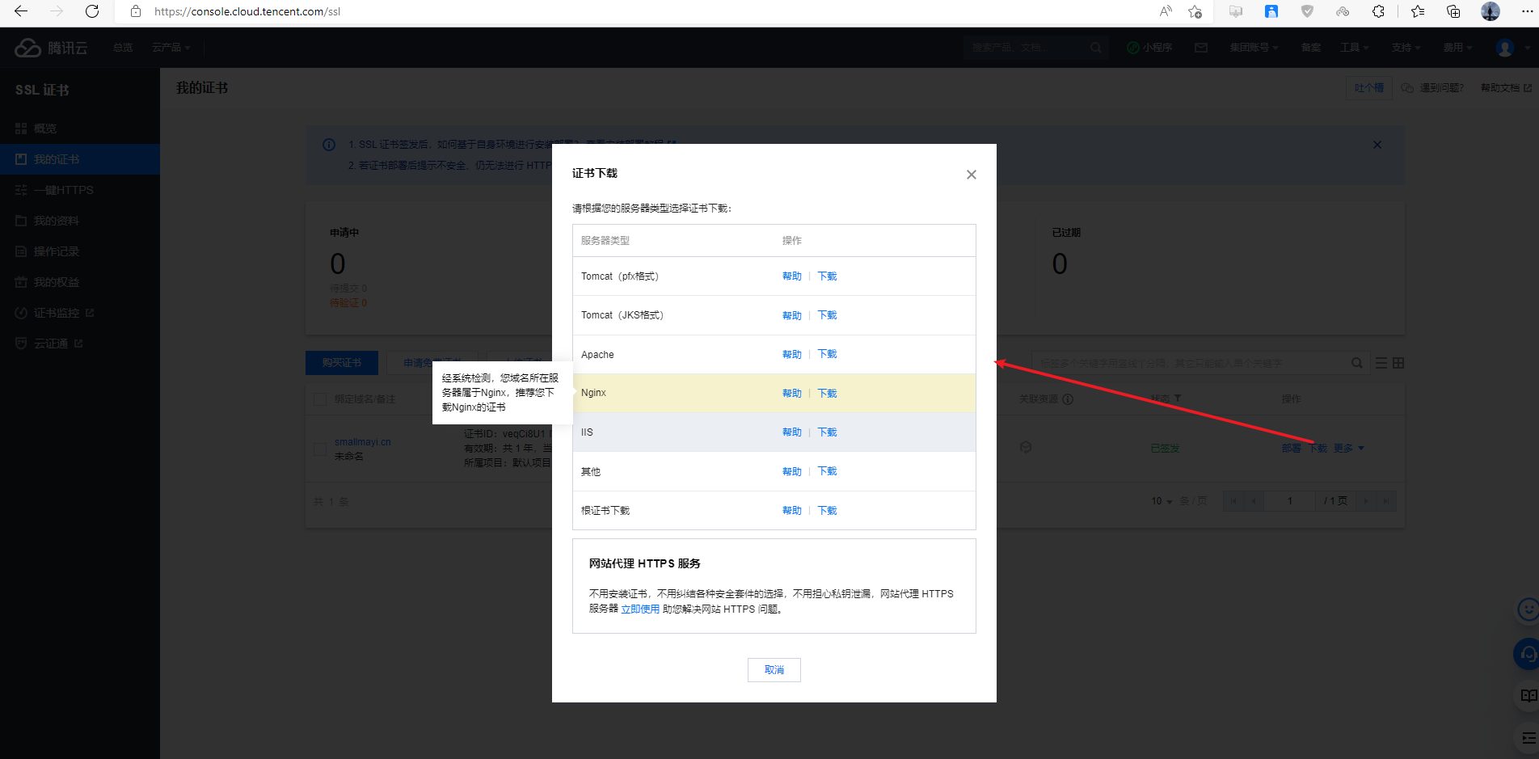Switch to card grid view icon
Image resolution: width=1539 pixels, height=759 pixels.
coord(1398,364)
